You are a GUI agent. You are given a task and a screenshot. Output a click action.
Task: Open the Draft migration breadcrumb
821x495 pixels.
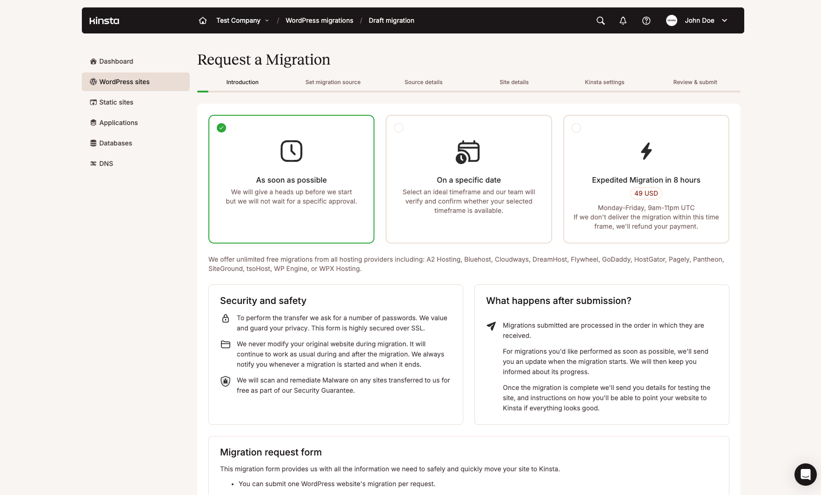[392, 20]
